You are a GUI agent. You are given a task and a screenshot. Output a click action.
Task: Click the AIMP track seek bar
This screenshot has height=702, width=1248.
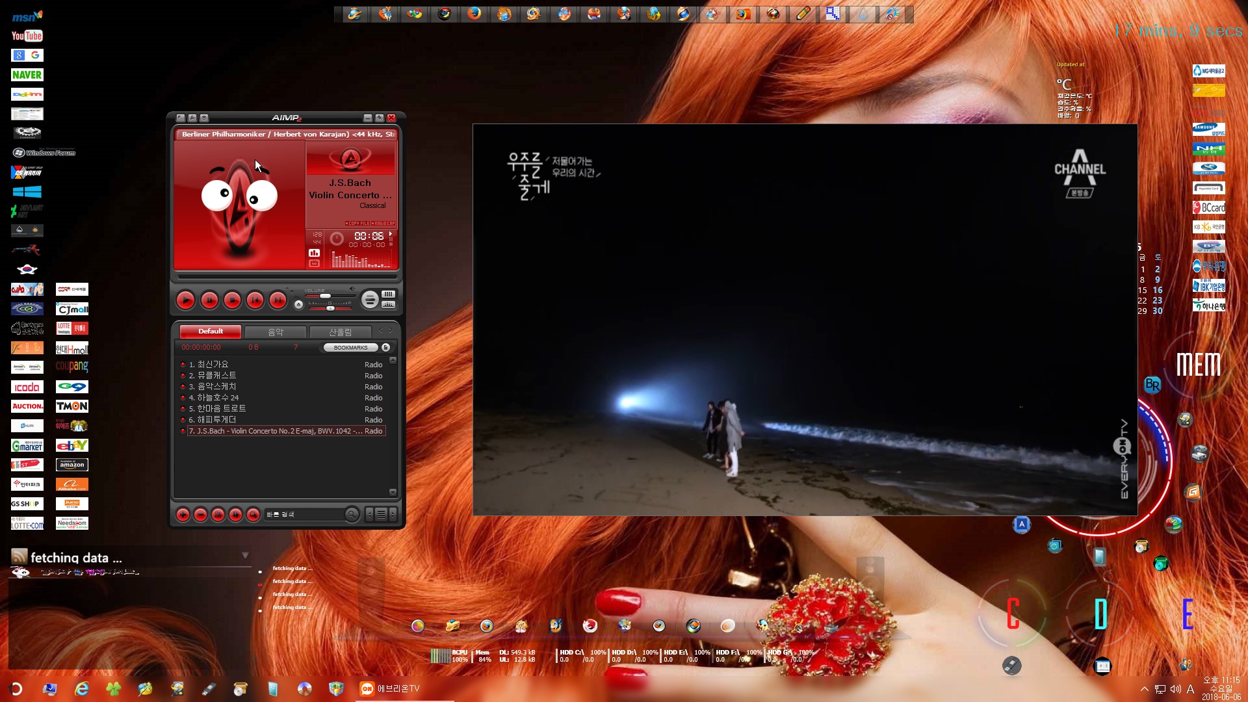(x=286, y=277)
